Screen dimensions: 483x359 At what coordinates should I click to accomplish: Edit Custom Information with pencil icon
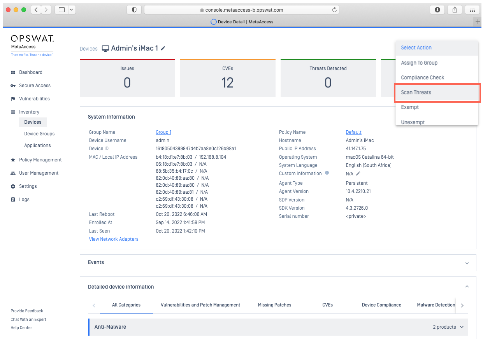[x=358, y=173]
